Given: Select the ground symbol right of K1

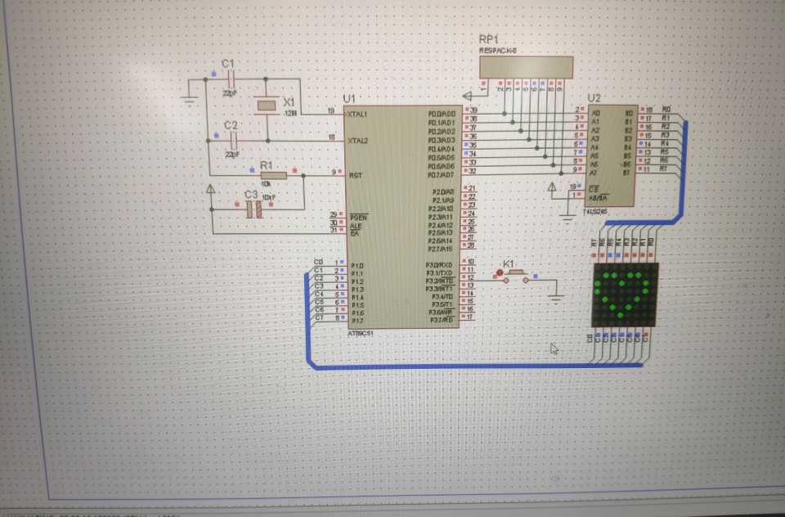Looking at the screenshot, I should [556, 299].
